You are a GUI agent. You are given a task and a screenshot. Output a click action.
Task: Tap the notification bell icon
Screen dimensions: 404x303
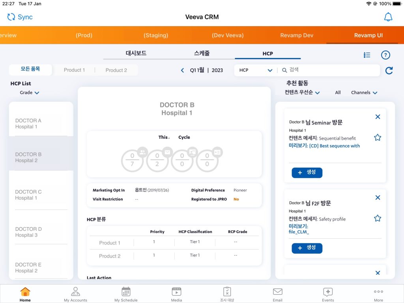click(388, 17)
